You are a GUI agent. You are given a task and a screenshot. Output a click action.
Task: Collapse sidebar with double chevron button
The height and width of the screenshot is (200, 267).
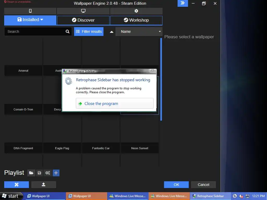coord(183,3)
